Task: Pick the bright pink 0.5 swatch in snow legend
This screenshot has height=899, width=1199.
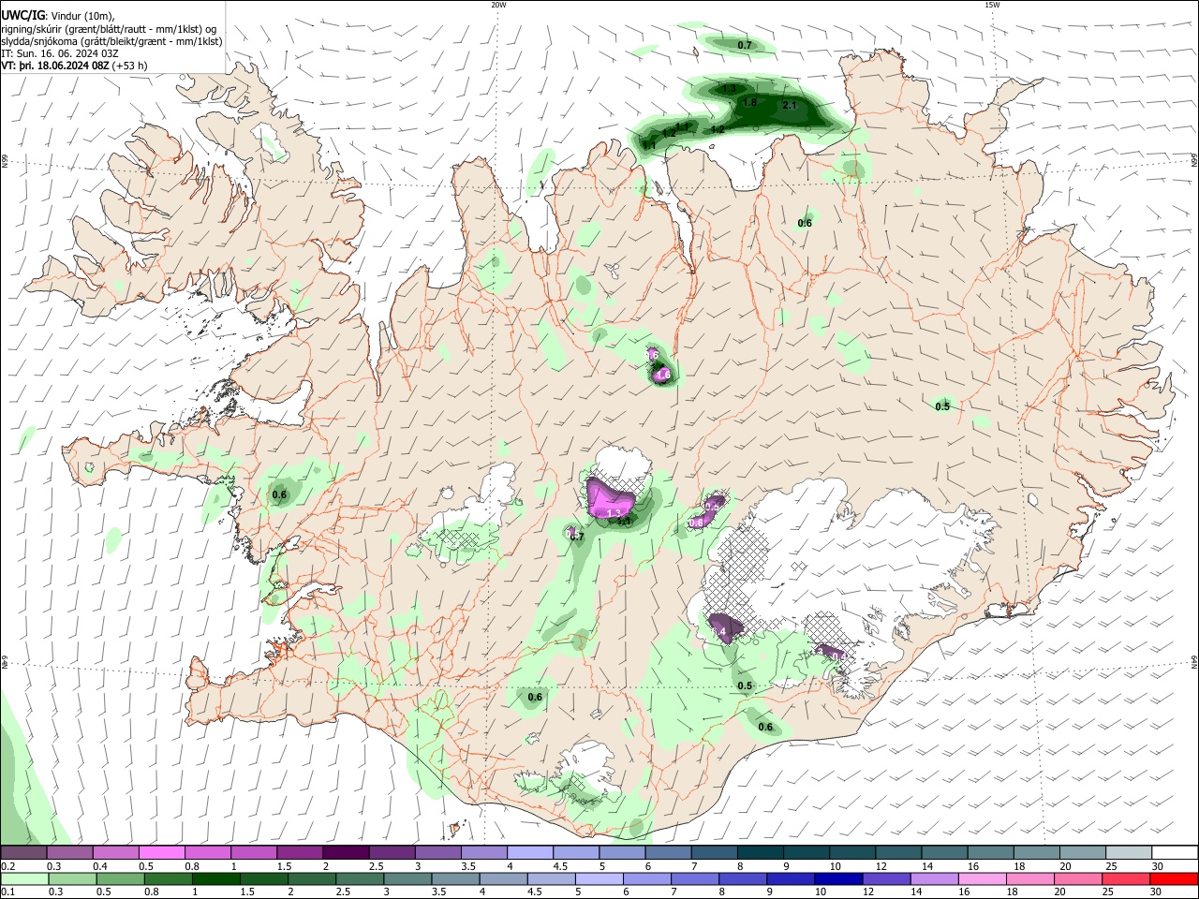Action: pos(161,853)
